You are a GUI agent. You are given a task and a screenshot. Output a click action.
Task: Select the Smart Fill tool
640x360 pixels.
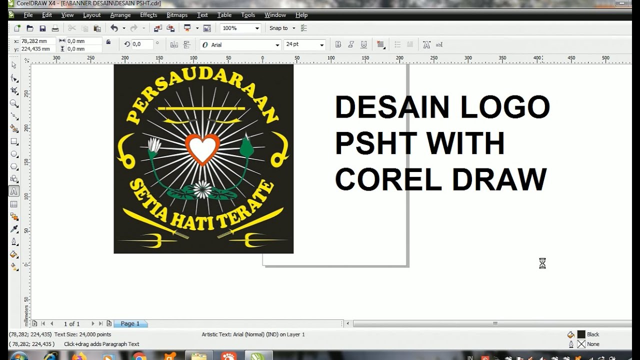(14, 128)
